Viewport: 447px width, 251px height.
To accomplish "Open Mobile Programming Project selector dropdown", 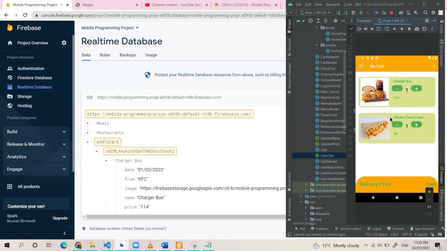I will [110, 28].
